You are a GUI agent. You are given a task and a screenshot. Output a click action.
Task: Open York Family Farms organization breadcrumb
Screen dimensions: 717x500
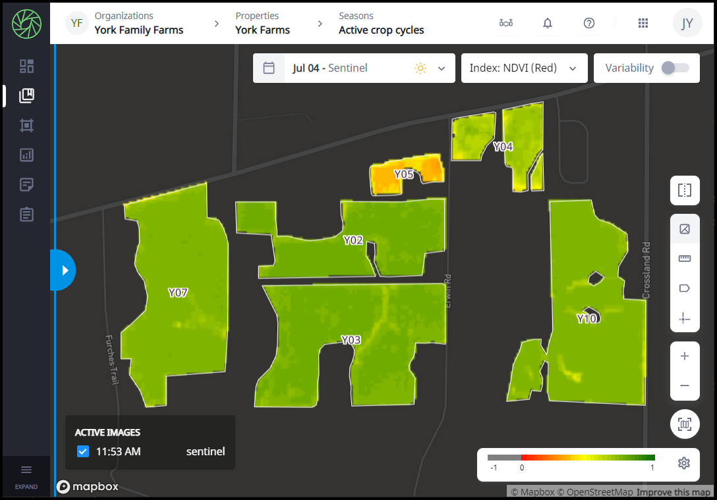pyautogui.click(x=138, y=23)
